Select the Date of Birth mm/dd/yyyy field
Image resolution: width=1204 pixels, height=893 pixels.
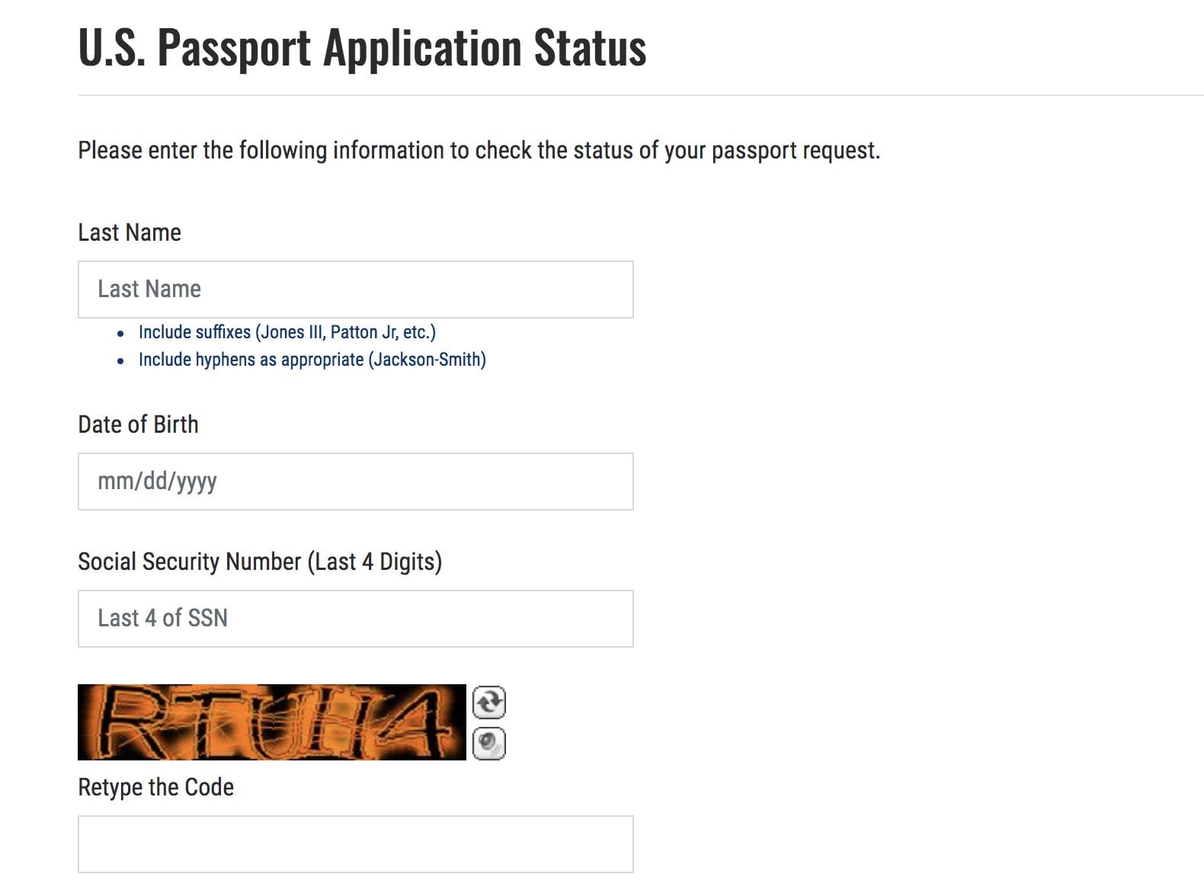coord(354,481)
